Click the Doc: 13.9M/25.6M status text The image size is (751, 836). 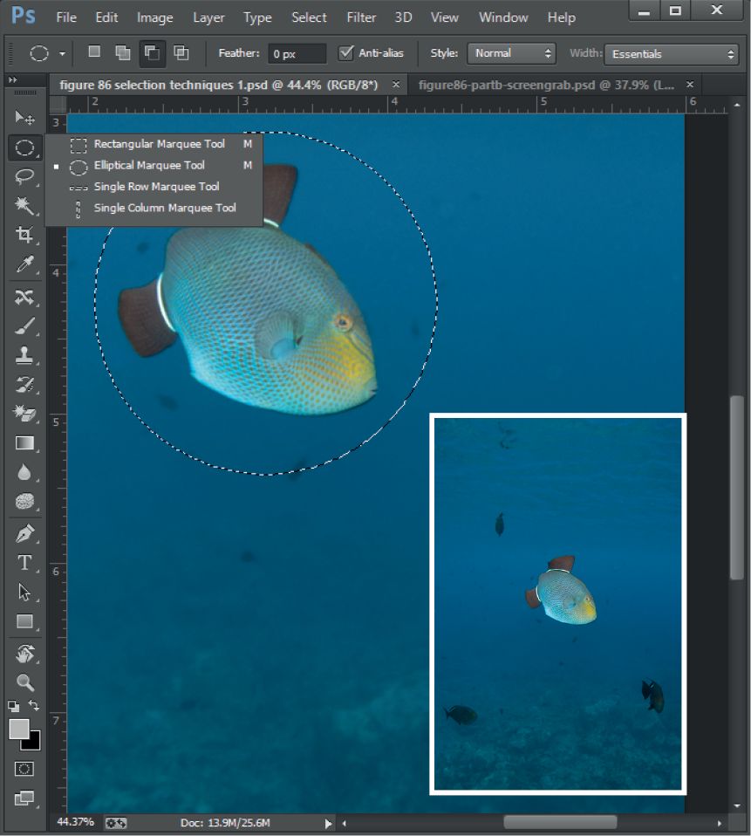(225, 823)
